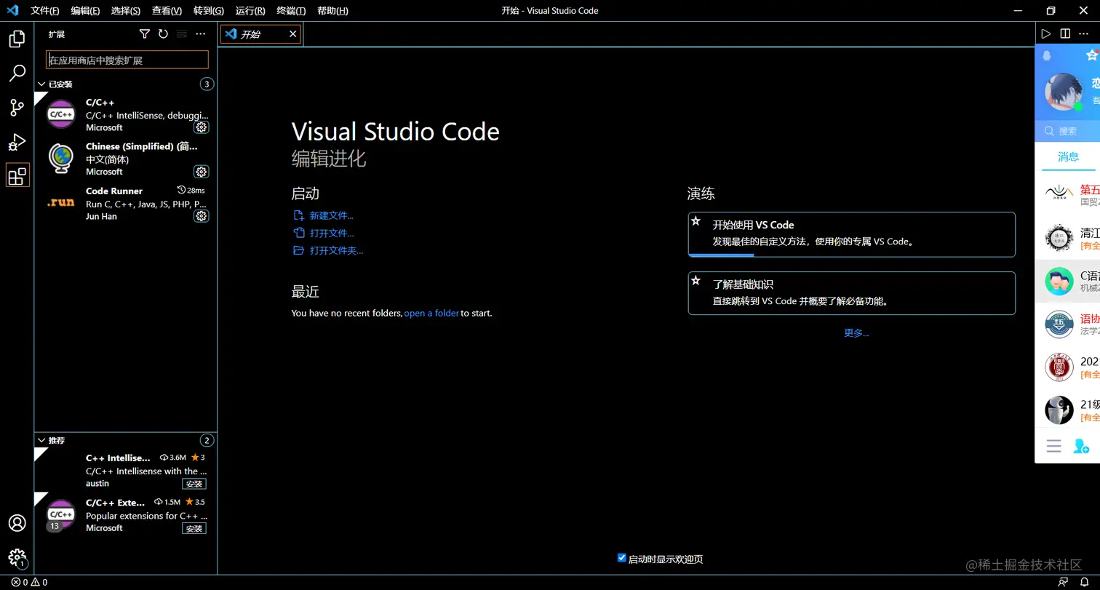
Task: Click the installed C/C++ extension logo
Action: tap(61, 114)
